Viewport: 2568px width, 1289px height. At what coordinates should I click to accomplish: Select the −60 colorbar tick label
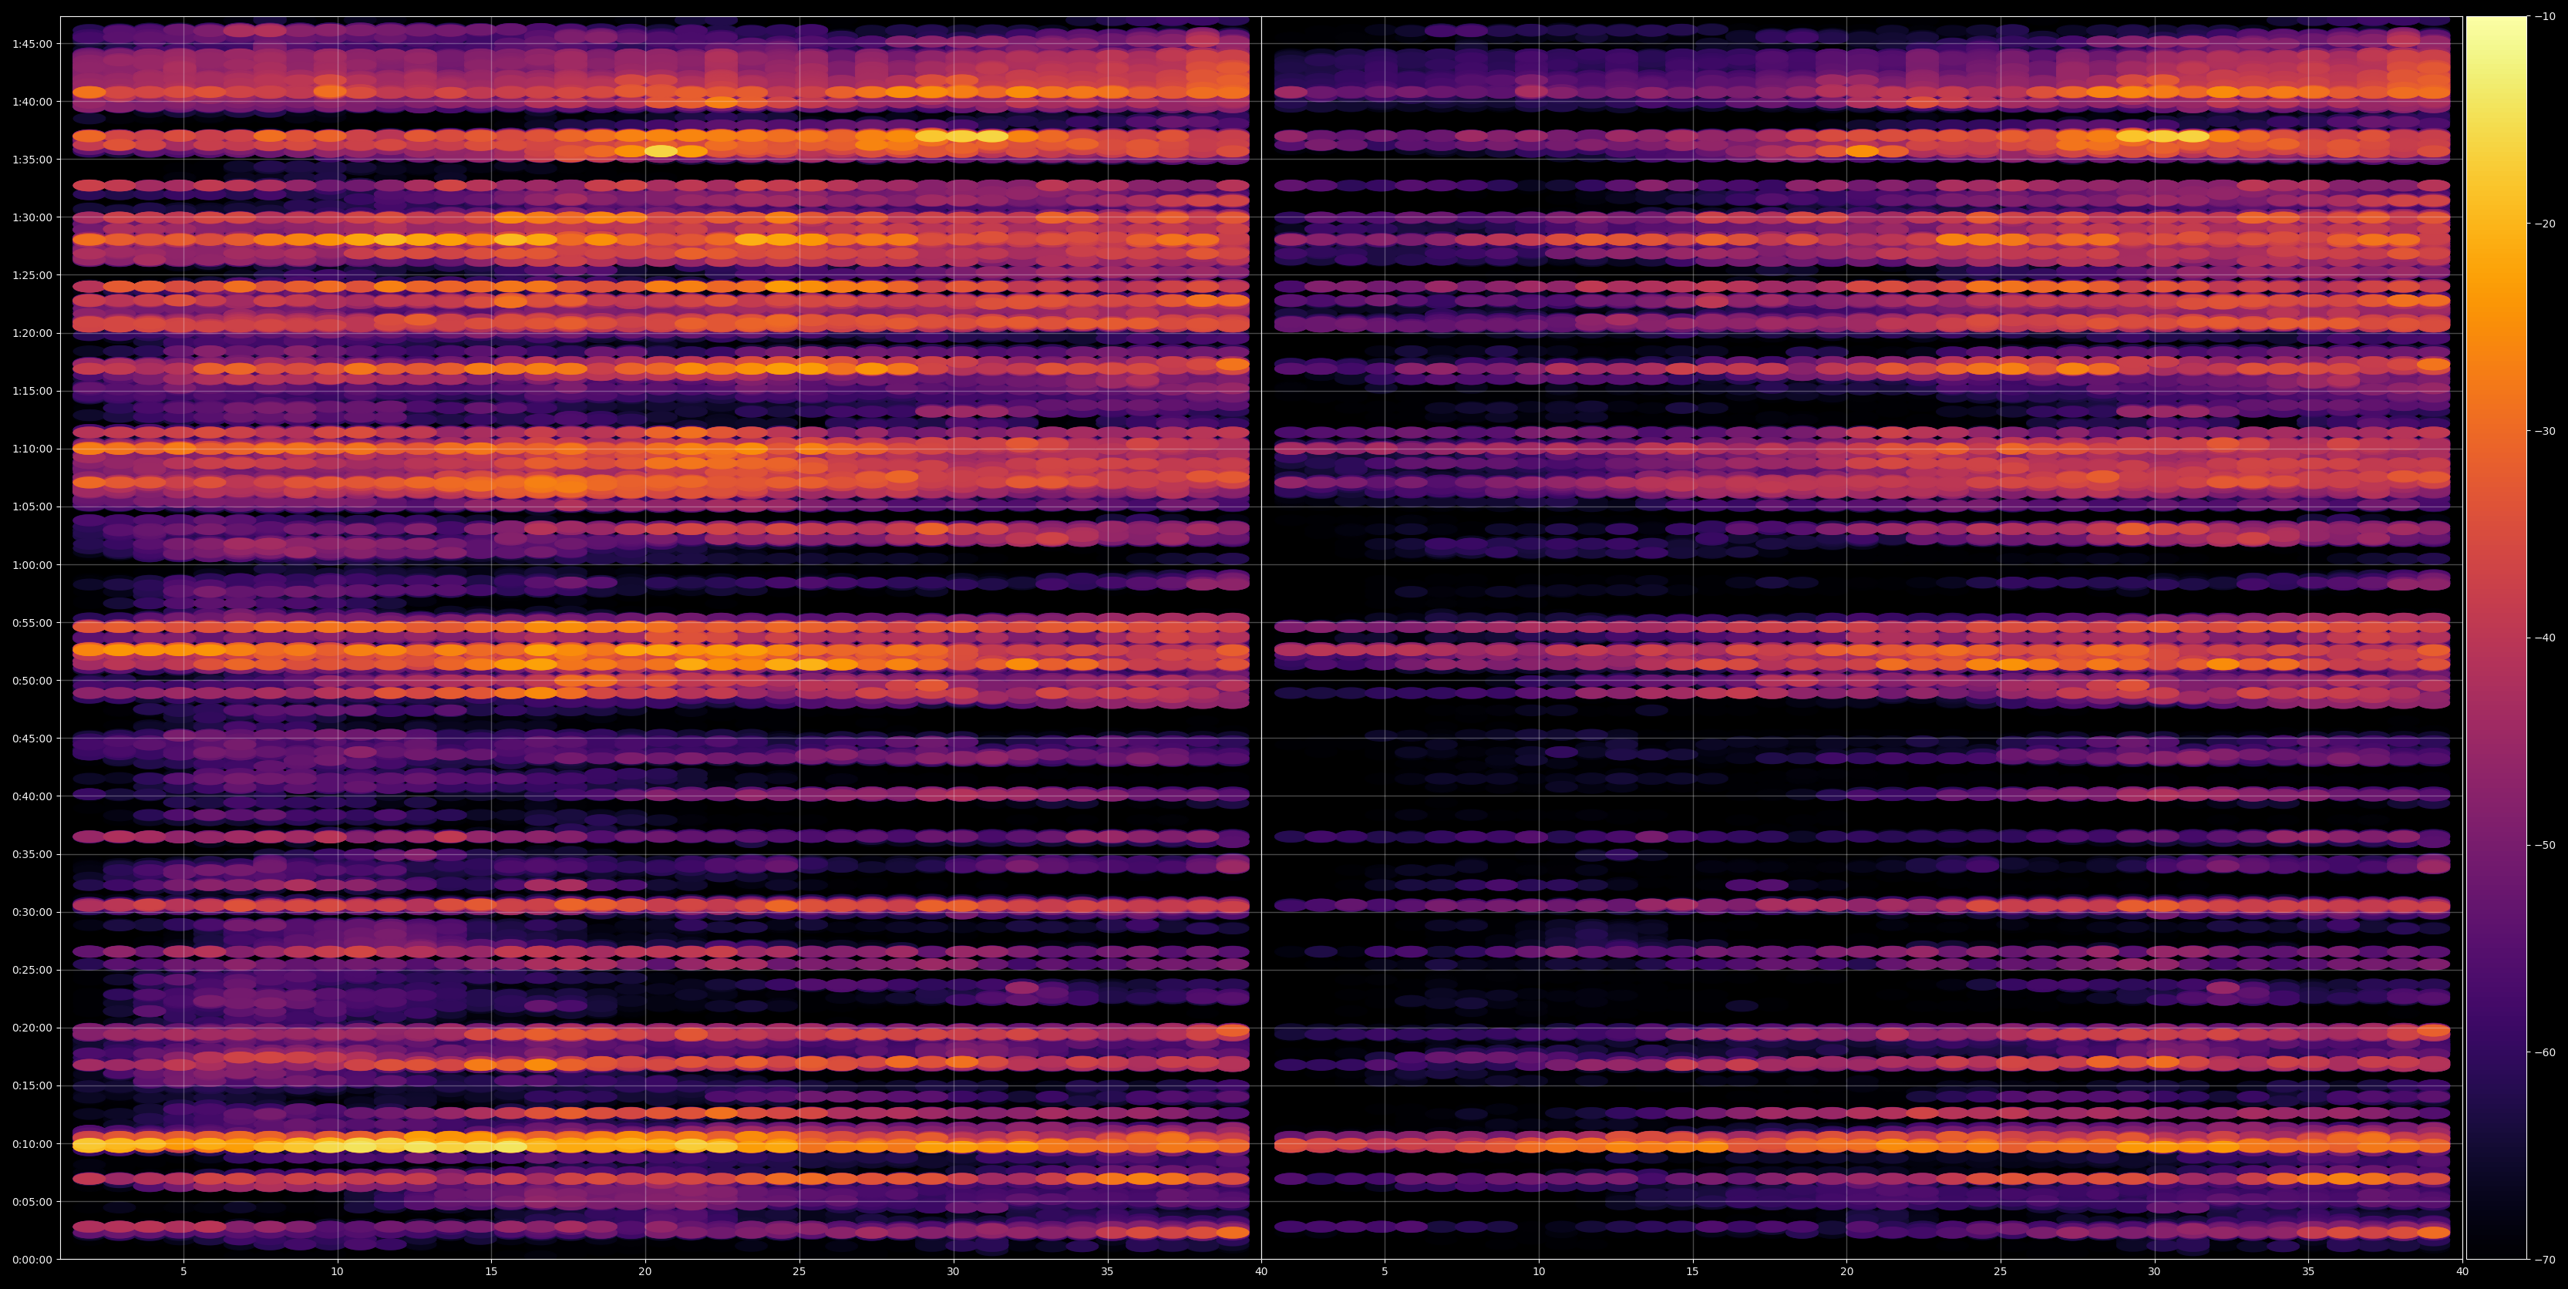[x=2545, y=1053]
